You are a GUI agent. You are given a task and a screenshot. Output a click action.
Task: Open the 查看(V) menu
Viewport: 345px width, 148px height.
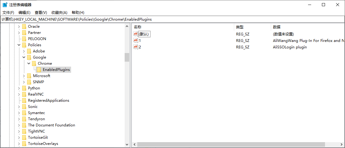[41, 13]
